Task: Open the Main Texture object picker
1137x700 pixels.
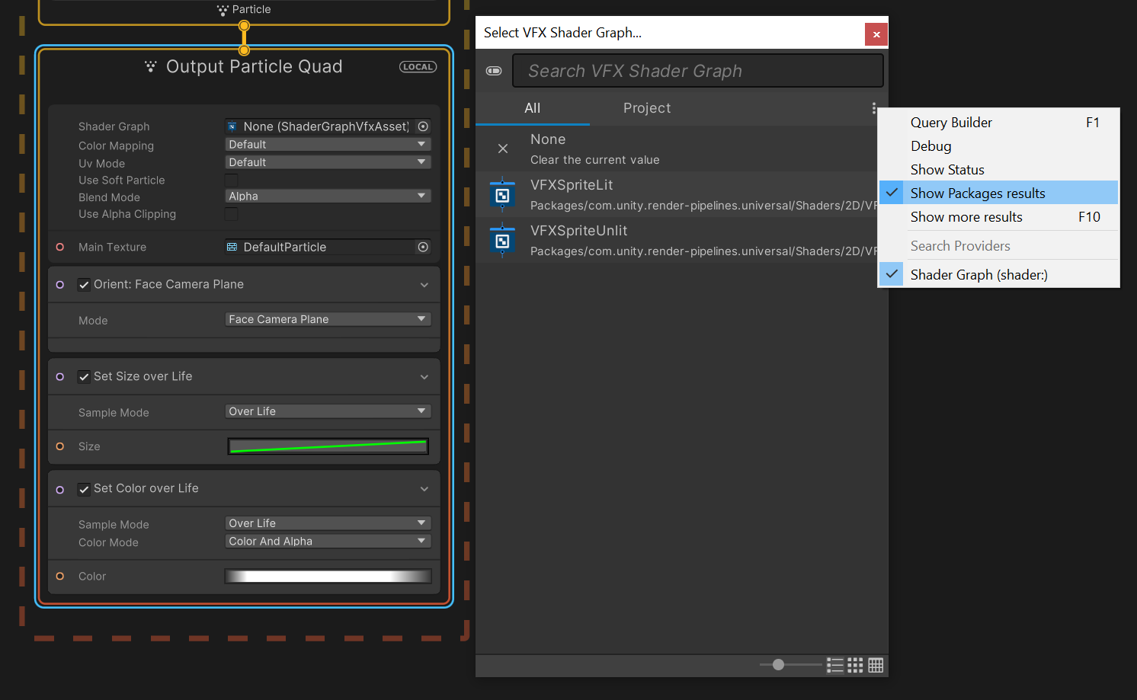Action: click(x=423, y=247)
